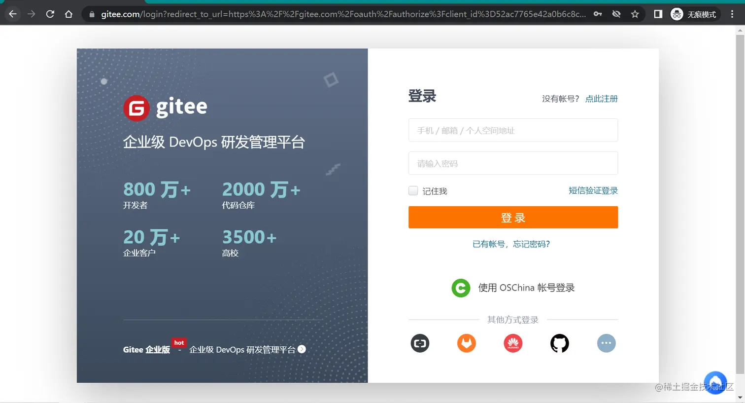Click the page's vertical scrollbar thumb

pos(740,204)
